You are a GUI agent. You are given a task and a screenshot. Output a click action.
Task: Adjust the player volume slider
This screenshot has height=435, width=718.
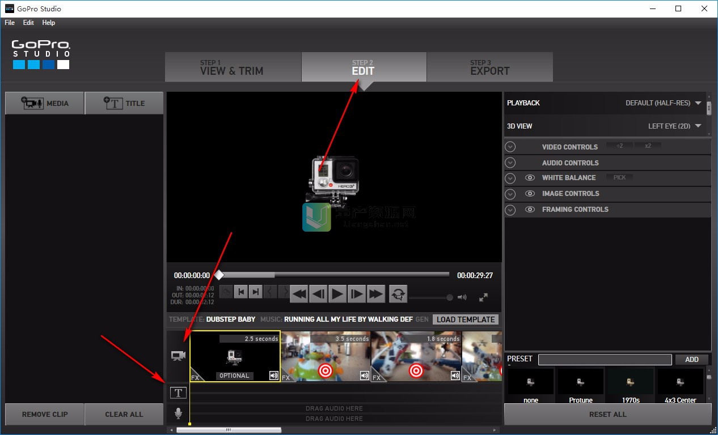430,297
